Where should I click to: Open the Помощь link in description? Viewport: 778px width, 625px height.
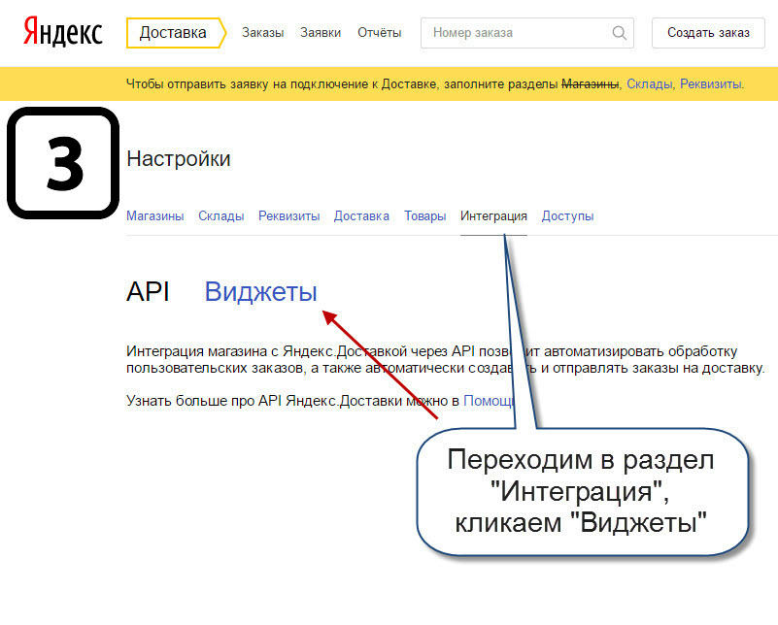pos(489,401)
